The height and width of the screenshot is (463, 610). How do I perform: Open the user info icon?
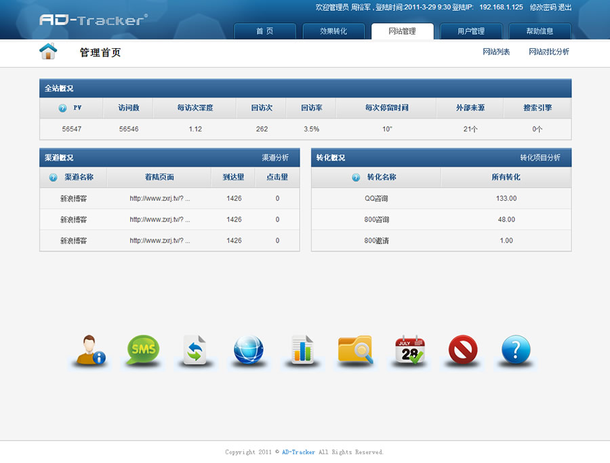point(91,350)
